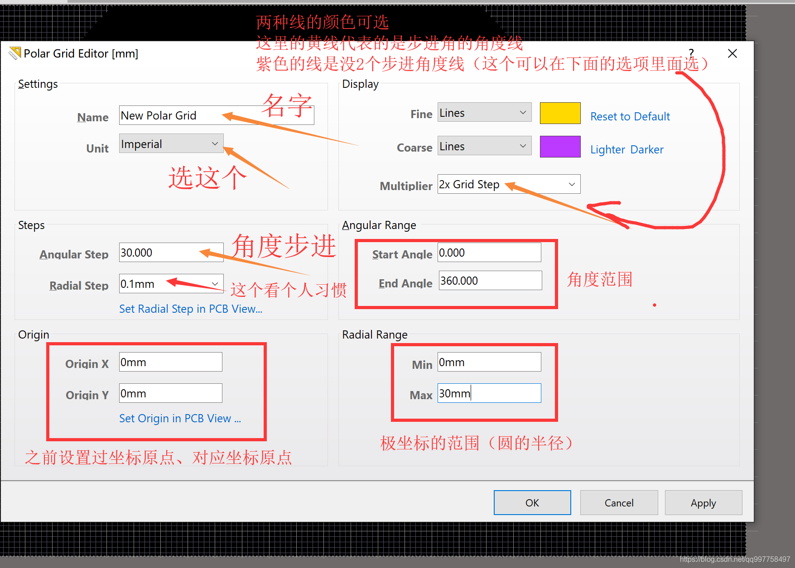
Task: Click the Reset to Default link
Action: pyautogui.click(x=630, y=117)
